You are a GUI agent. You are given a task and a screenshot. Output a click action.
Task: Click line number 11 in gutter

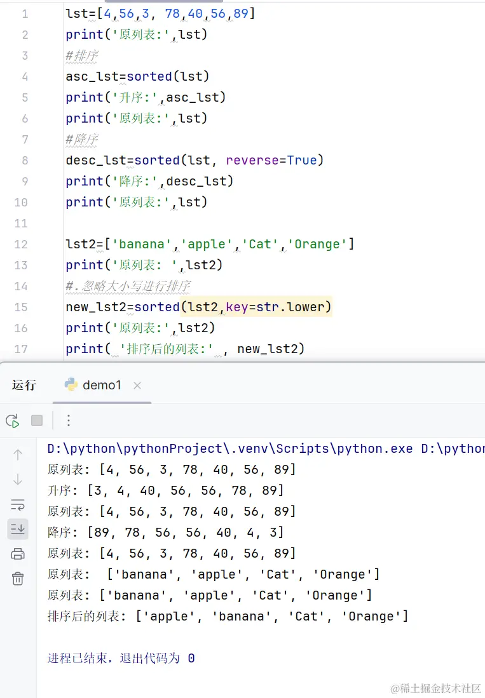pyautogui.click(x=21, y=223)
